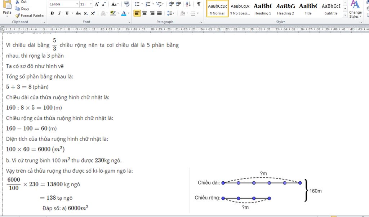This screenshot has height=217, width=369.
Task: Toggle Italic formatting
Action: pos(59,13)
